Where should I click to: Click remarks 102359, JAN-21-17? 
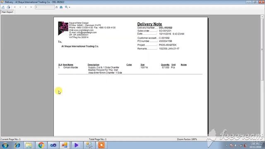(169, 49)
